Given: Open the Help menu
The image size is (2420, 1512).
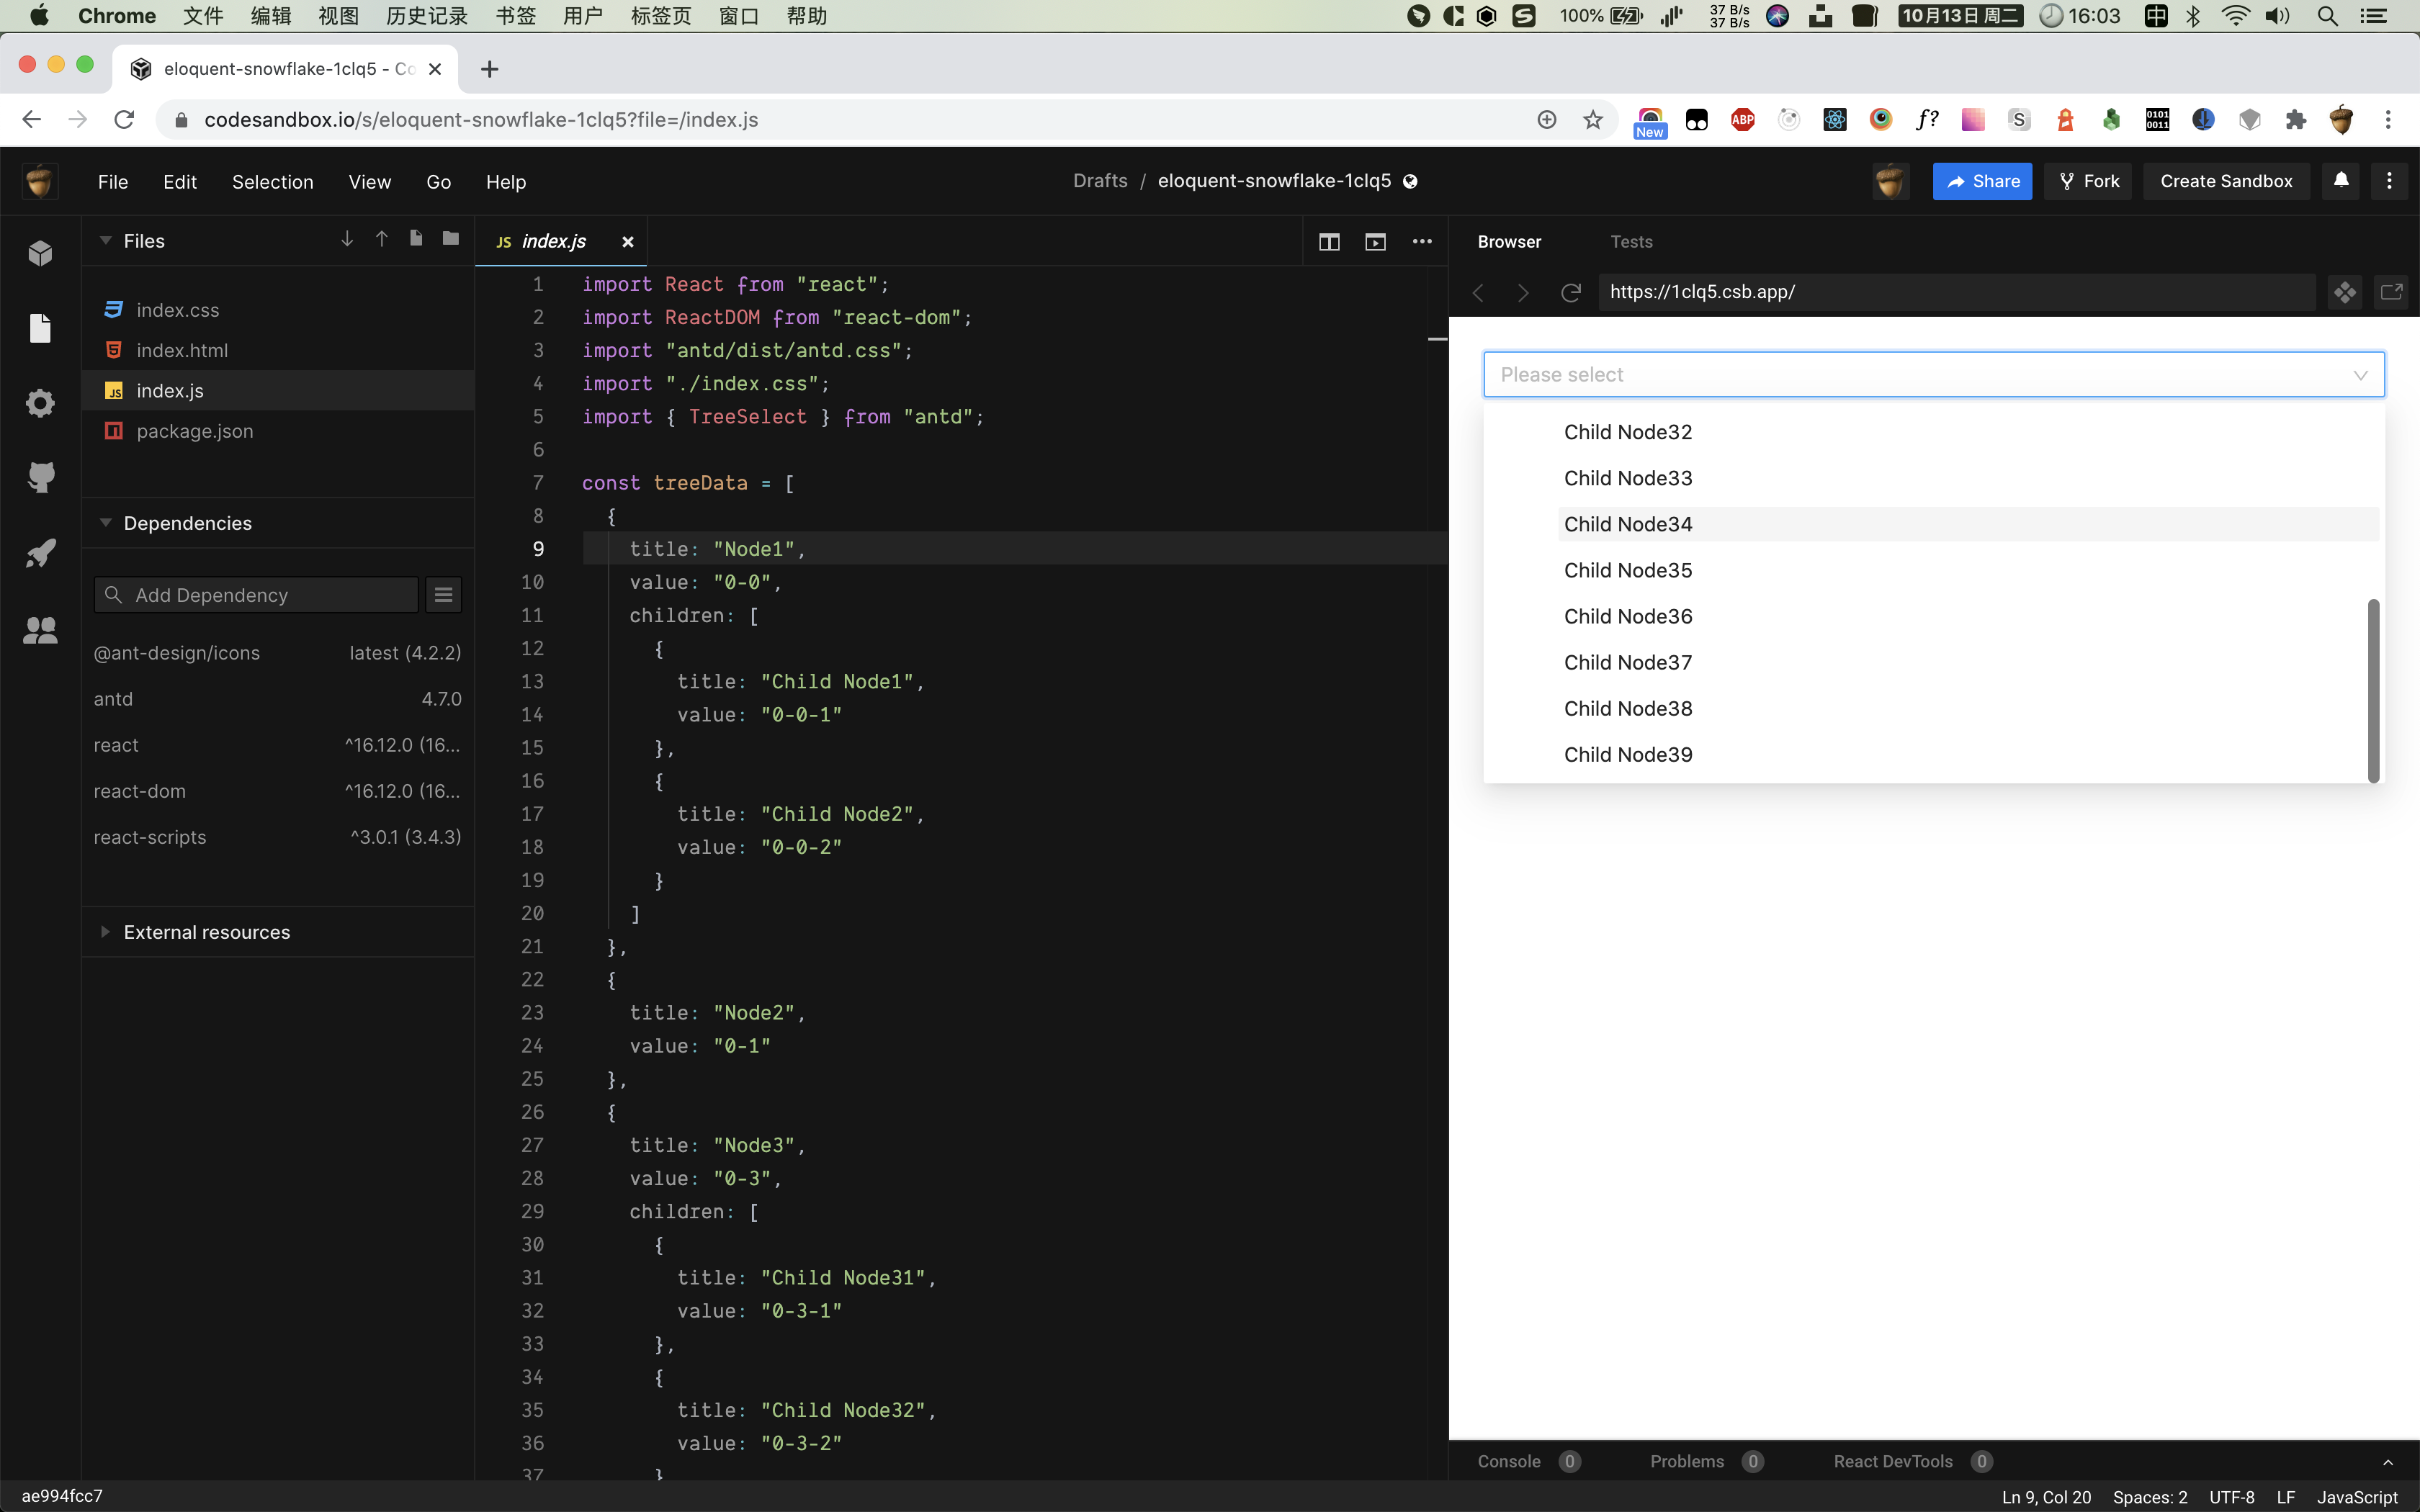Looking at the screenshot, I should click(x=506, y=181).
